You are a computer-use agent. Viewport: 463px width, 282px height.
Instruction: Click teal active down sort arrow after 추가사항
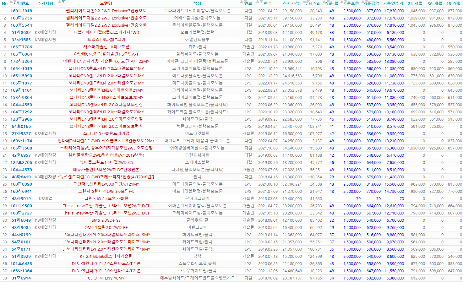63,2
